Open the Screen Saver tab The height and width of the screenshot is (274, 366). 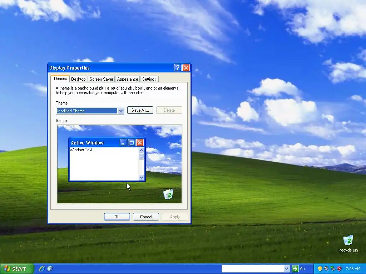(x=101, y=79)
